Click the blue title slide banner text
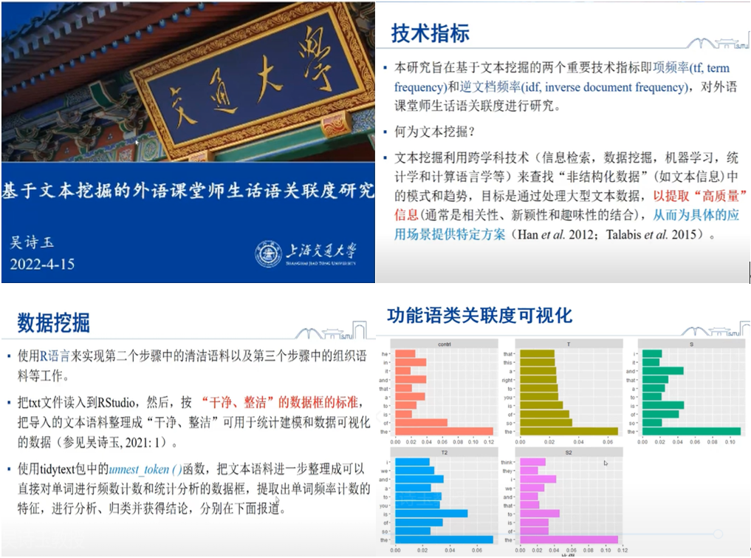 188,190
